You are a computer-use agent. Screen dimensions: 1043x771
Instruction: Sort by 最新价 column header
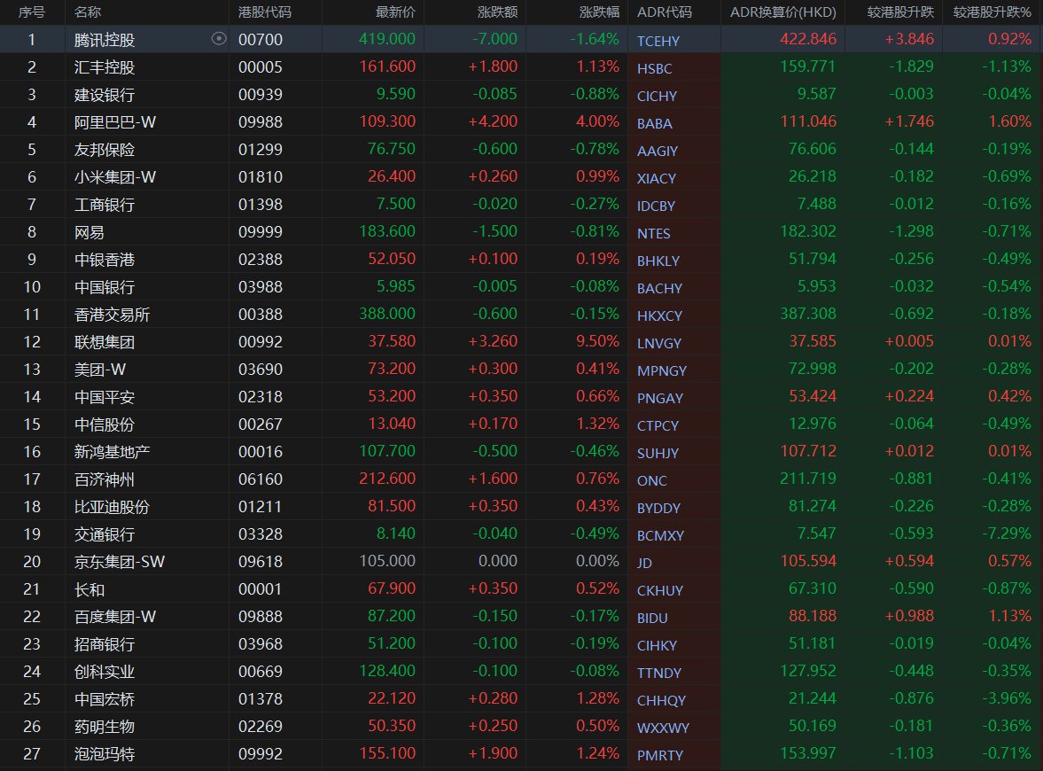[x=395, y=12]
